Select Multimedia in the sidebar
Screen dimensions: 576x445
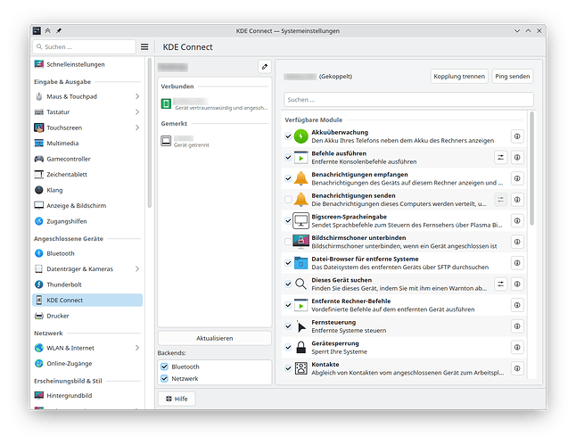pyautogui.click(x=87, y=143)
